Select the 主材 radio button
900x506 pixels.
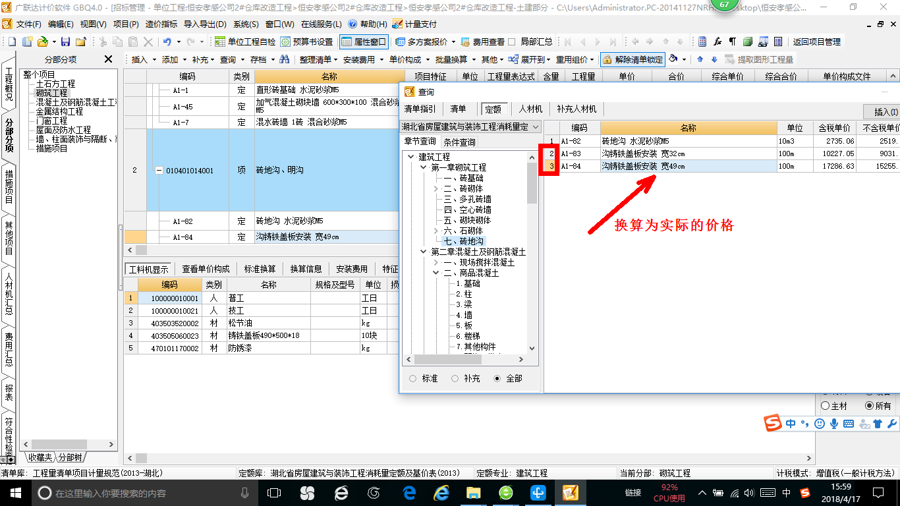[826, 406]
